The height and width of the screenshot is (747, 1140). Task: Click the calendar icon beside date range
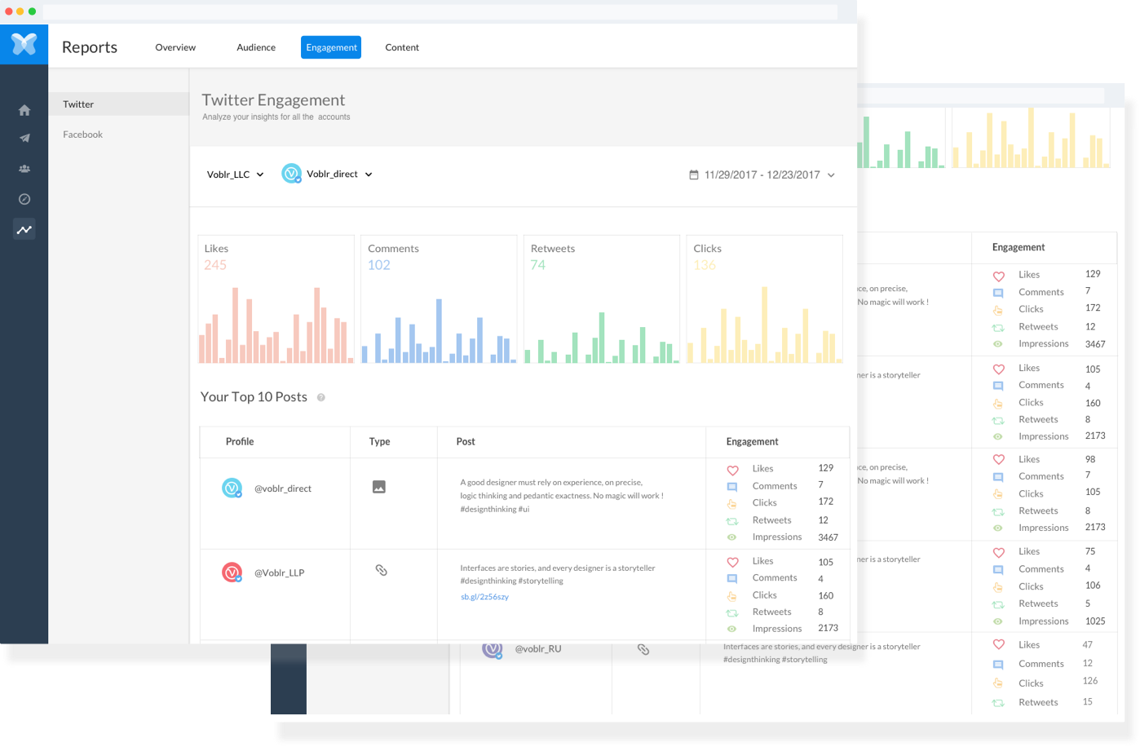(693, 175)
